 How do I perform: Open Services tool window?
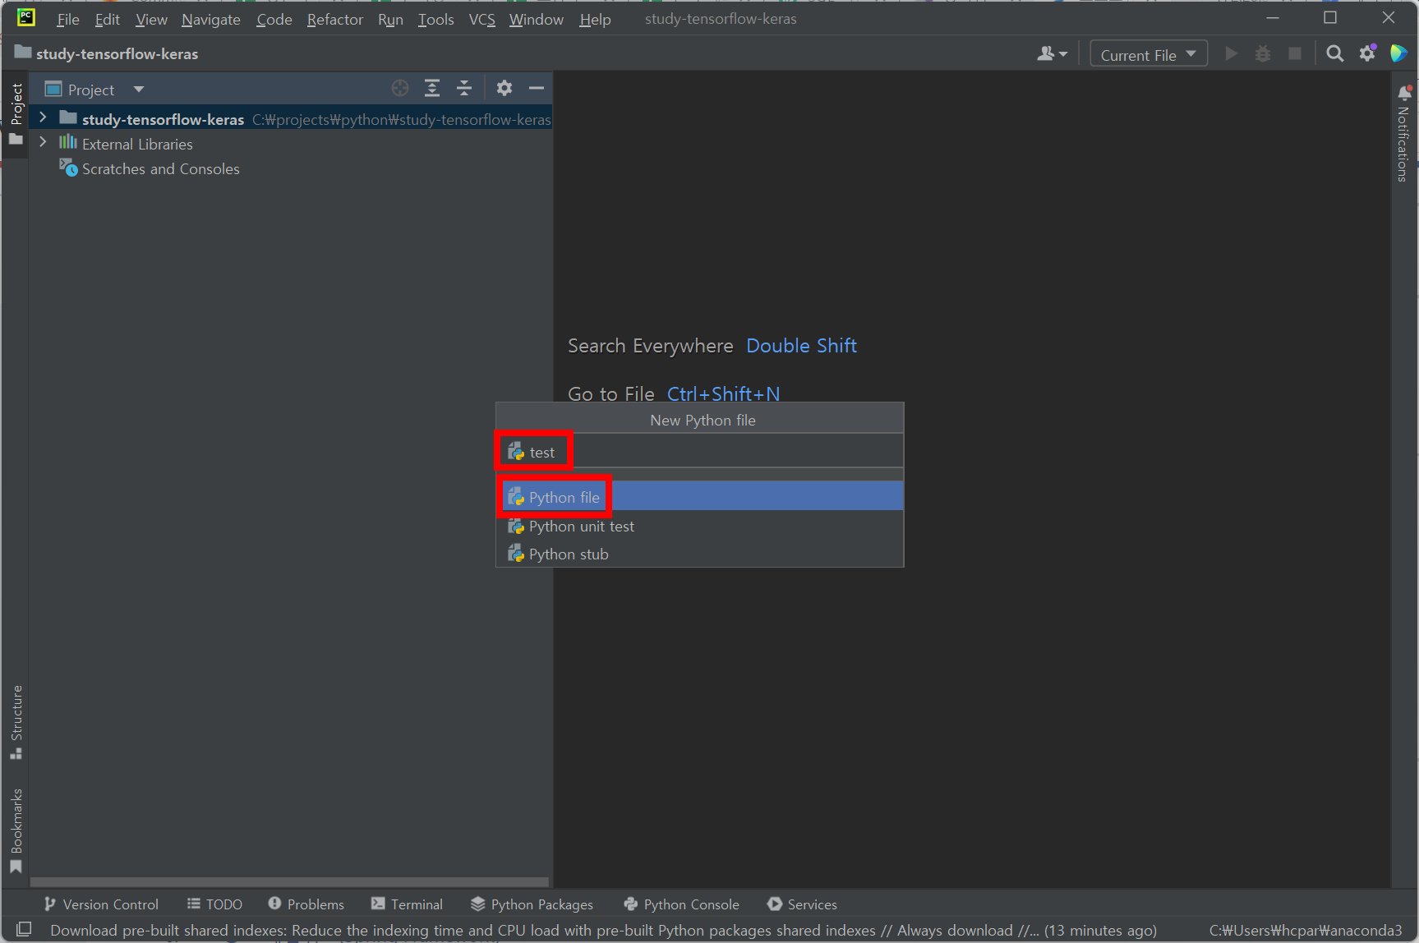click(x=802, y=904)
